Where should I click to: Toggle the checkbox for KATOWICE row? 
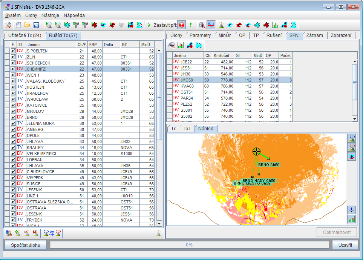pyautogui.click(x=13, y=105)
